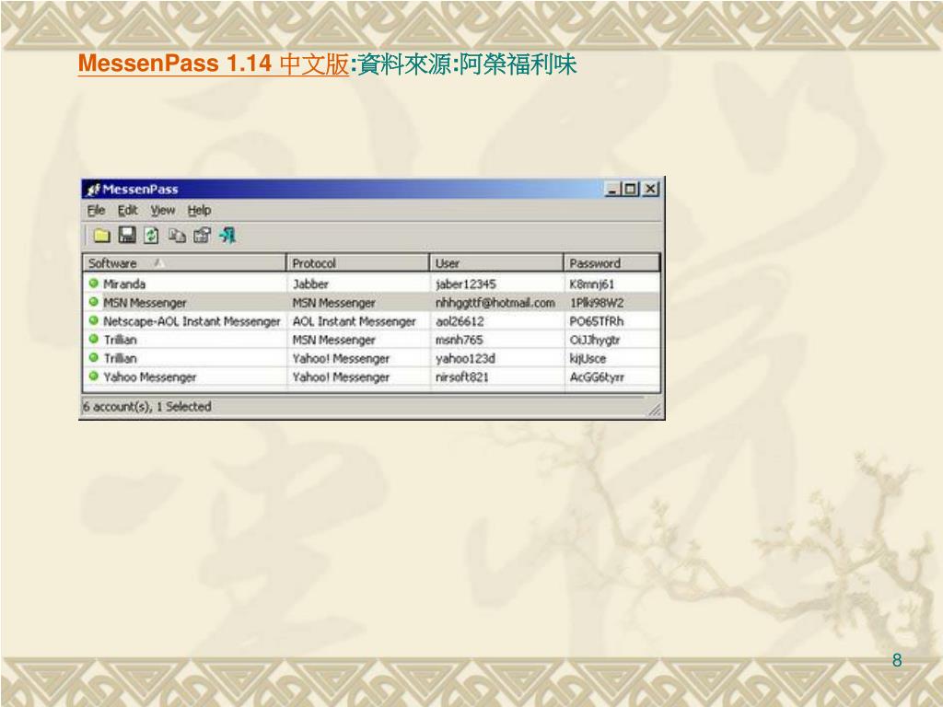Open the File menu
The width and height of the screenshot is (943, 707).
[96, 211]
